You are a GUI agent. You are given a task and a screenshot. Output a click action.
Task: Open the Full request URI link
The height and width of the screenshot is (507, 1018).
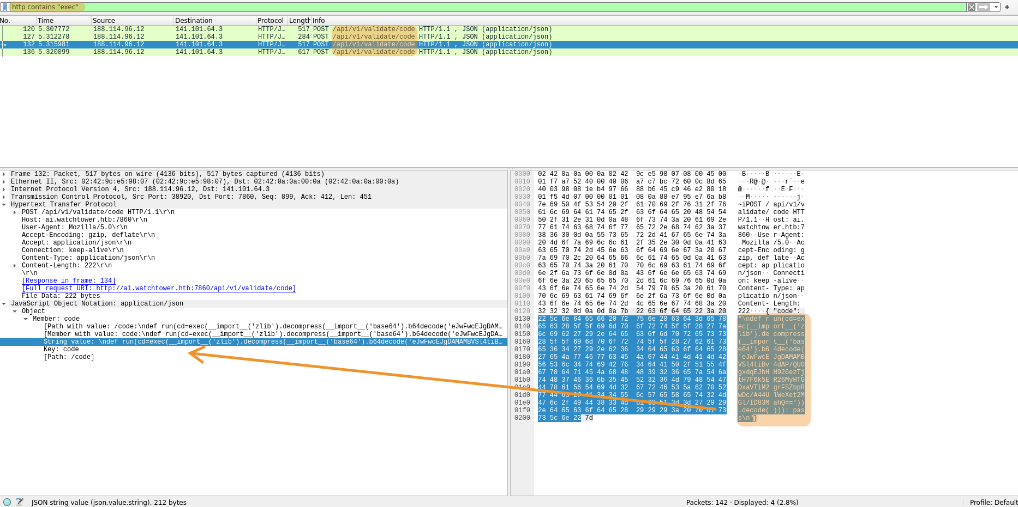tap(158, 288)
